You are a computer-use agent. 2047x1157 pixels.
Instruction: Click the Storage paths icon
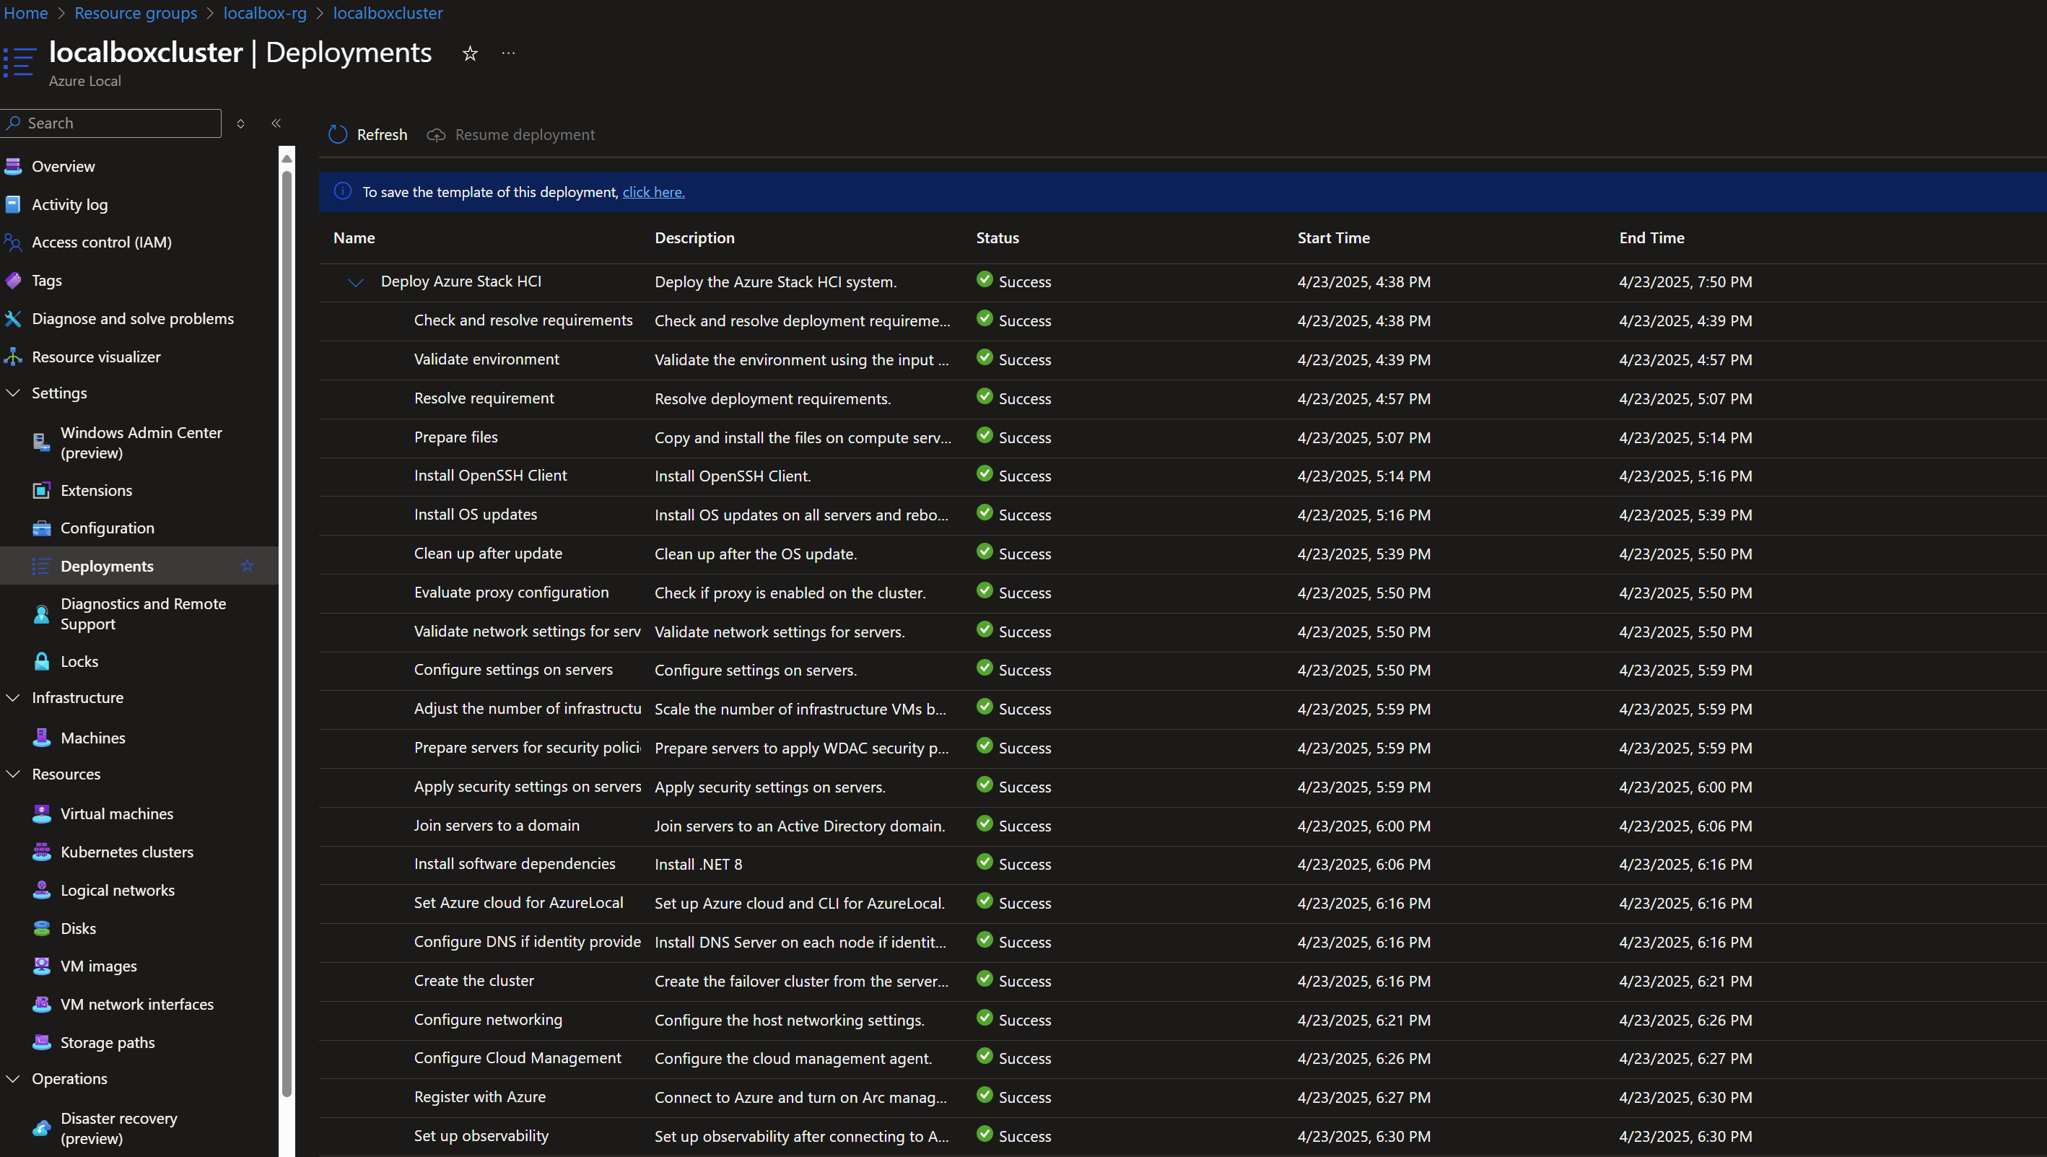coord(41,1042)
